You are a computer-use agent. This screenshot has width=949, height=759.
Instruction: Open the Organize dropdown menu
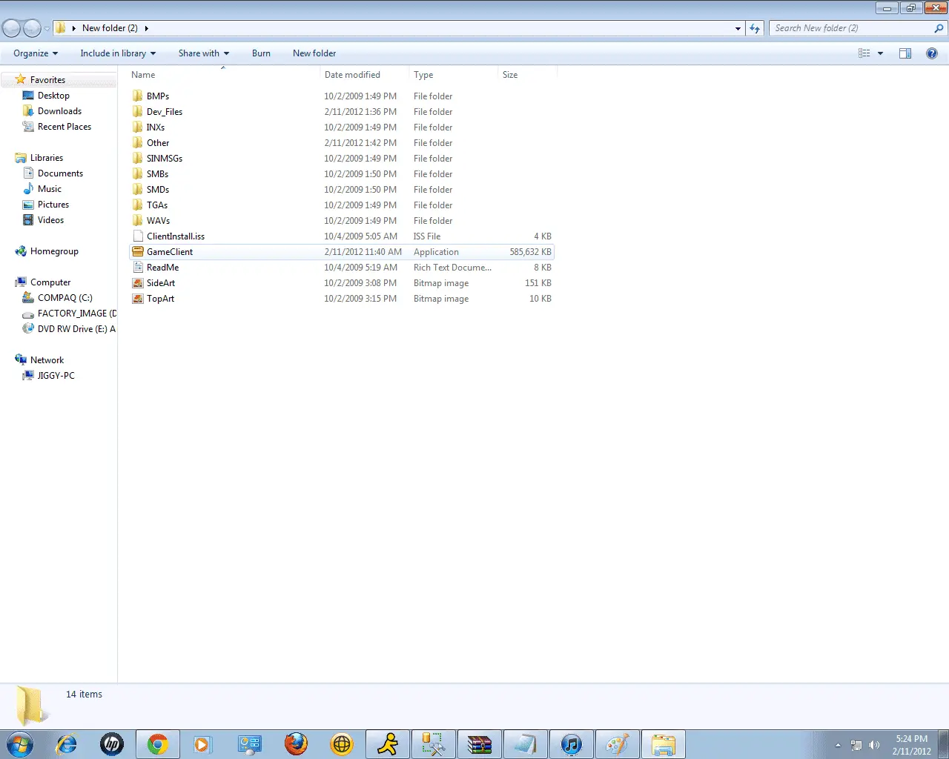pos(36,53)
